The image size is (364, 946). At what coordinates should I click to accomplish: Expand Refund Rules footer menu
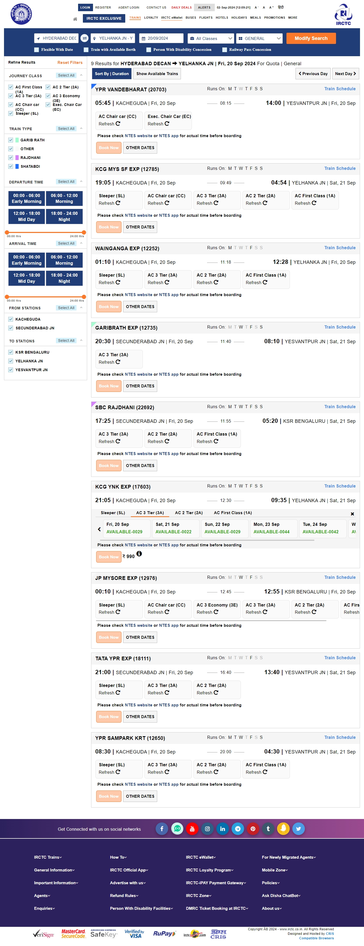click(124, 896)
